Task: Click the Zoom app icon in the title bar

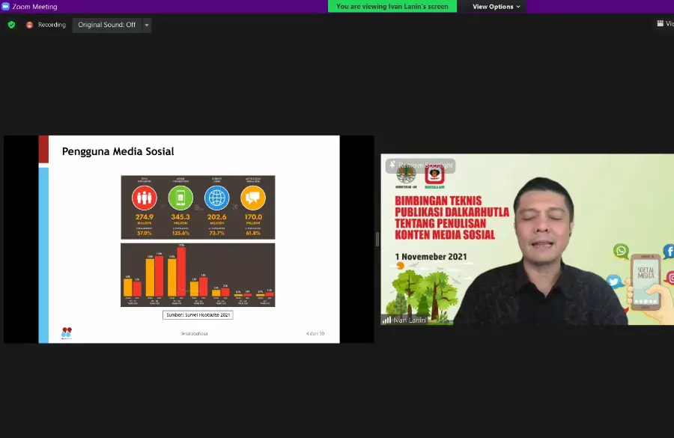Action: 5,7
